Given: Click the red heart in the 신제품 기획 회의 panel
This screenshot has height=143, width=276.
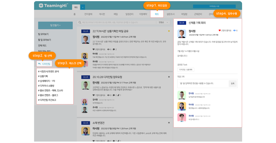Looking at the screenshot, I should [220, 31].
